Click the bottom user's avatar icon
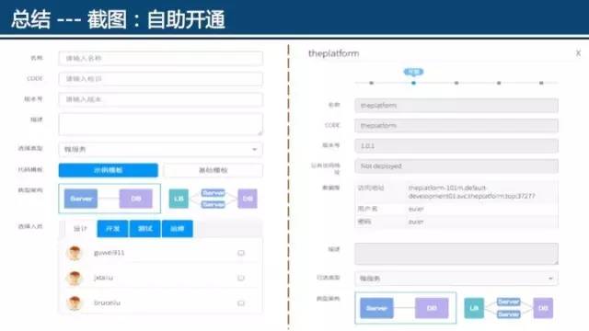 click(x=74, y=302)
